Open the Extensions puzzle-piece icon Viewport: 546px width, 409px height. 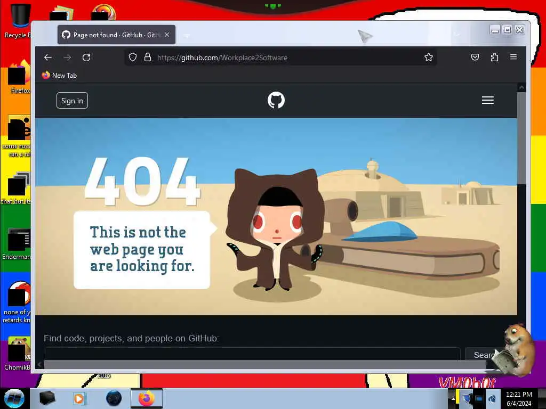click(494, 57)
